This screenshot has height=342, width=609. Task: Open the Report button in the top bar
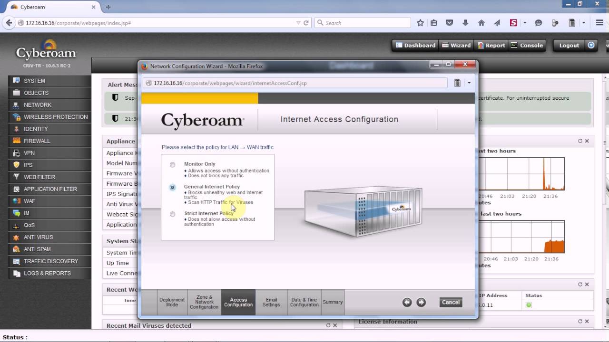click(491, 45)
